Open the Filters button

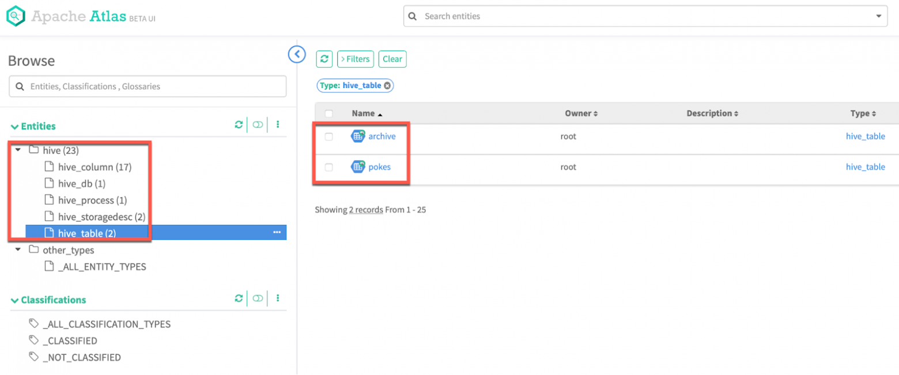point(356,59)
